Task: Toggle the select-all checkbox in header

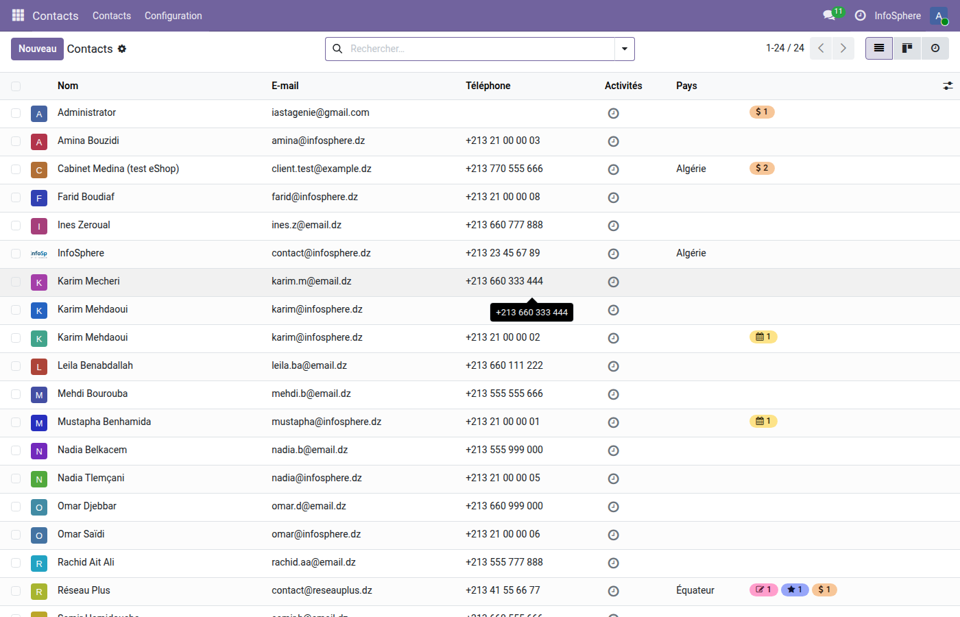Action: (16, 86)
